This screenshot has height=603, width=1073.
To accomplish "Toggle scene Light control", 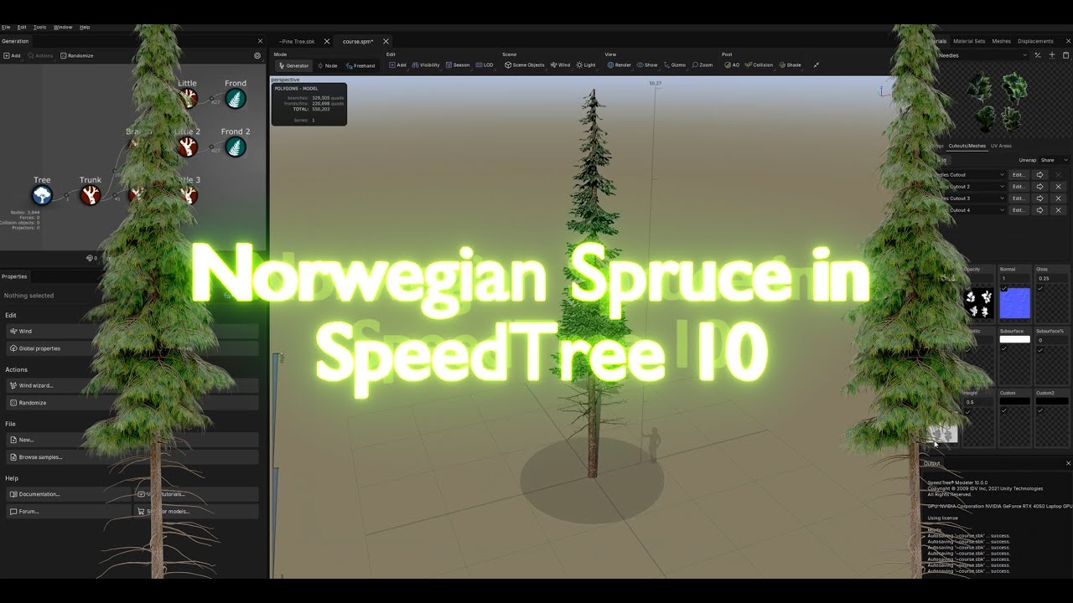I will pos(586,64).
